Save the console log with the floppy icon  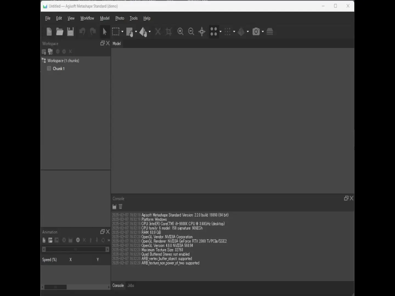[x=114, y=207]
